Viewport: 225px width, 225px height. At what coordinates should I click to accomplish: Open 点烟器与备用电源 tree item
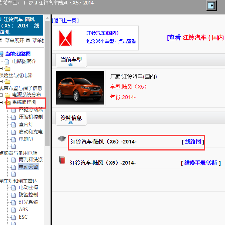click(x=19, y=153)
